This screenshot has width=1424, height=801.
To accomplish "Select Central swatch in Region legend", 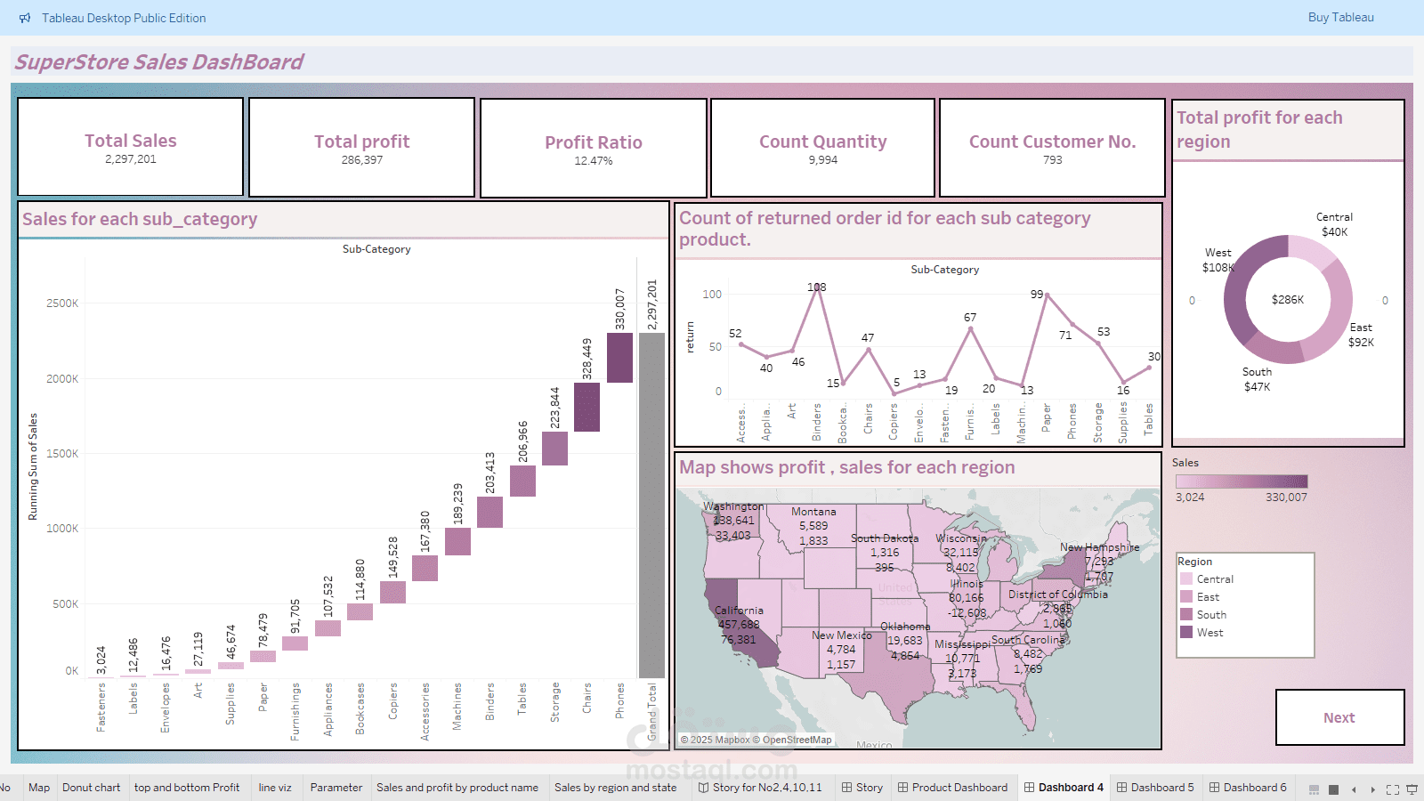I will (x=1186, y=579).
